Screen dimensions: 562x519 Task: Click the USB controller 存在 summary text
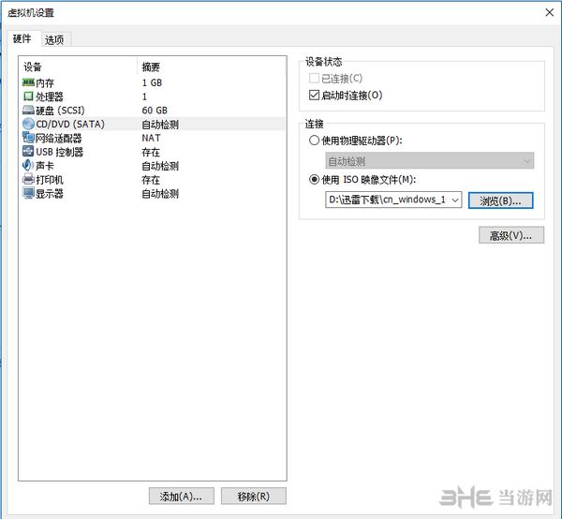point(151,152)
